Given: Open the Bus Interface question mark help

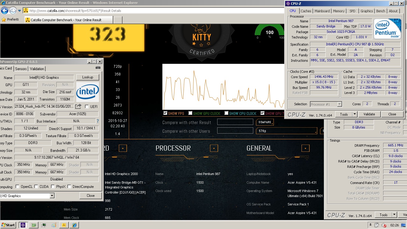Looking at the screenshot, I should (97, 121).
